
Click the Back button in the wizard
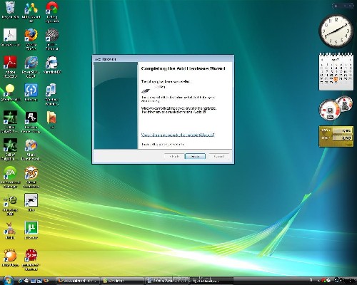pyautogui.click(x=174, y=156)
